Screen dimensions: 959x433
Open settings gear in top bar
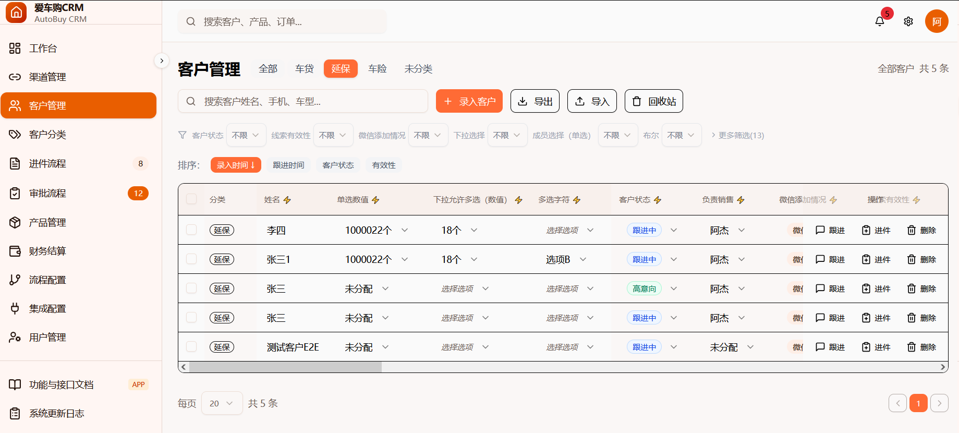[x=908, y=21]
